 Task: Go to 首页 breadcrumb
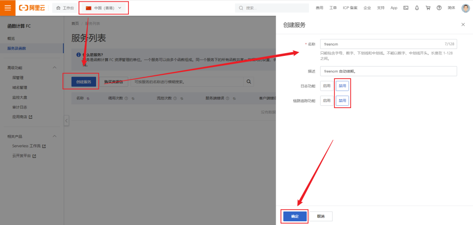tap(75, 24)
